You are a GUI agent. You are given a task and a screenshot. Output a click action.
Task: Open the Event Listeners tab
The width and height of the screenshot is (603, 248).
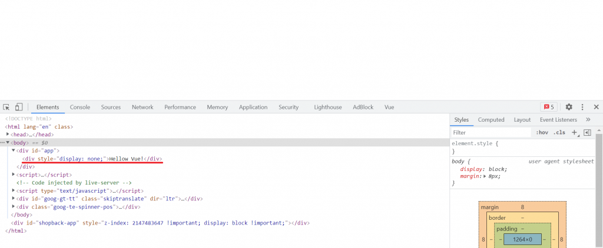pyautogui.click(x=558, y=120)
